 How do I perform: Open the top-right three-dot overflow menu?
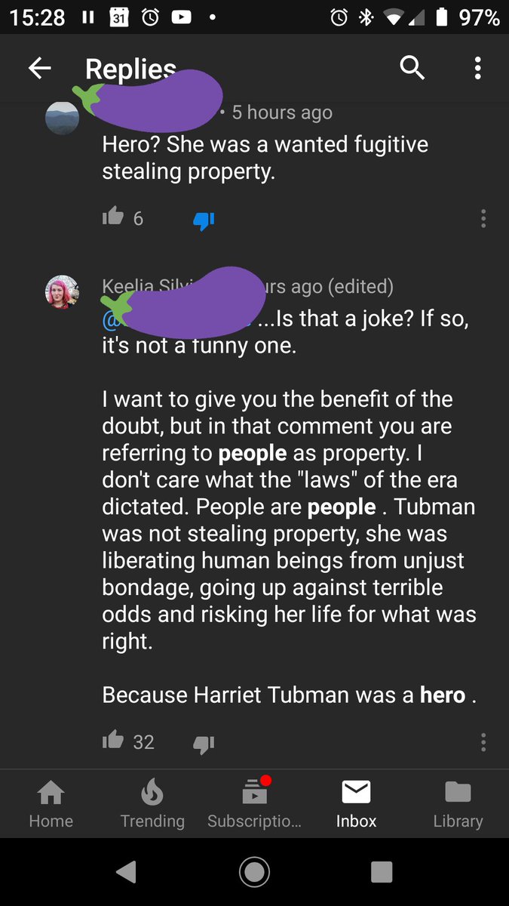click(x=477, y=69)
